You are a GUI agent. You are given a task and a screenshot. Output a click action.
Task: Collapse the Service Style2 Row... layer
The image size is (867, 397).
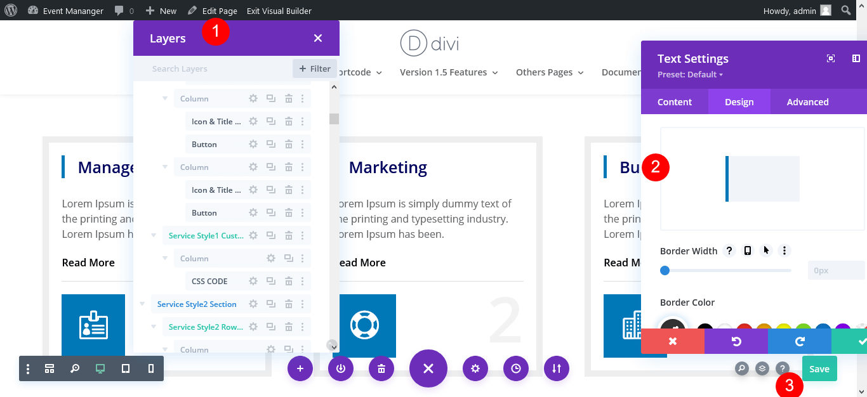[154, 327]
